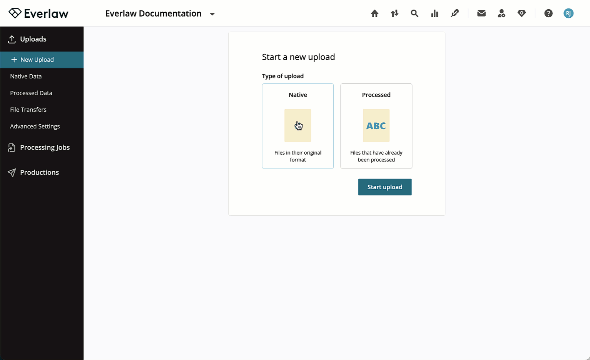This screenshot has width=590, height=360.
Task: Click the Start upload button
Action: click(x=385, y=187)
